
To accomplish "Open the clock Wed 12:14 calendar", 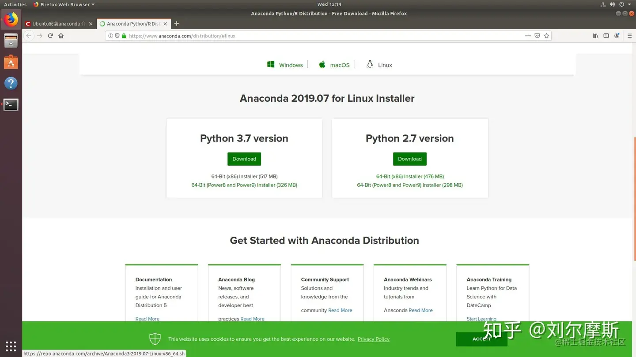I will click(x=329, y=4).
